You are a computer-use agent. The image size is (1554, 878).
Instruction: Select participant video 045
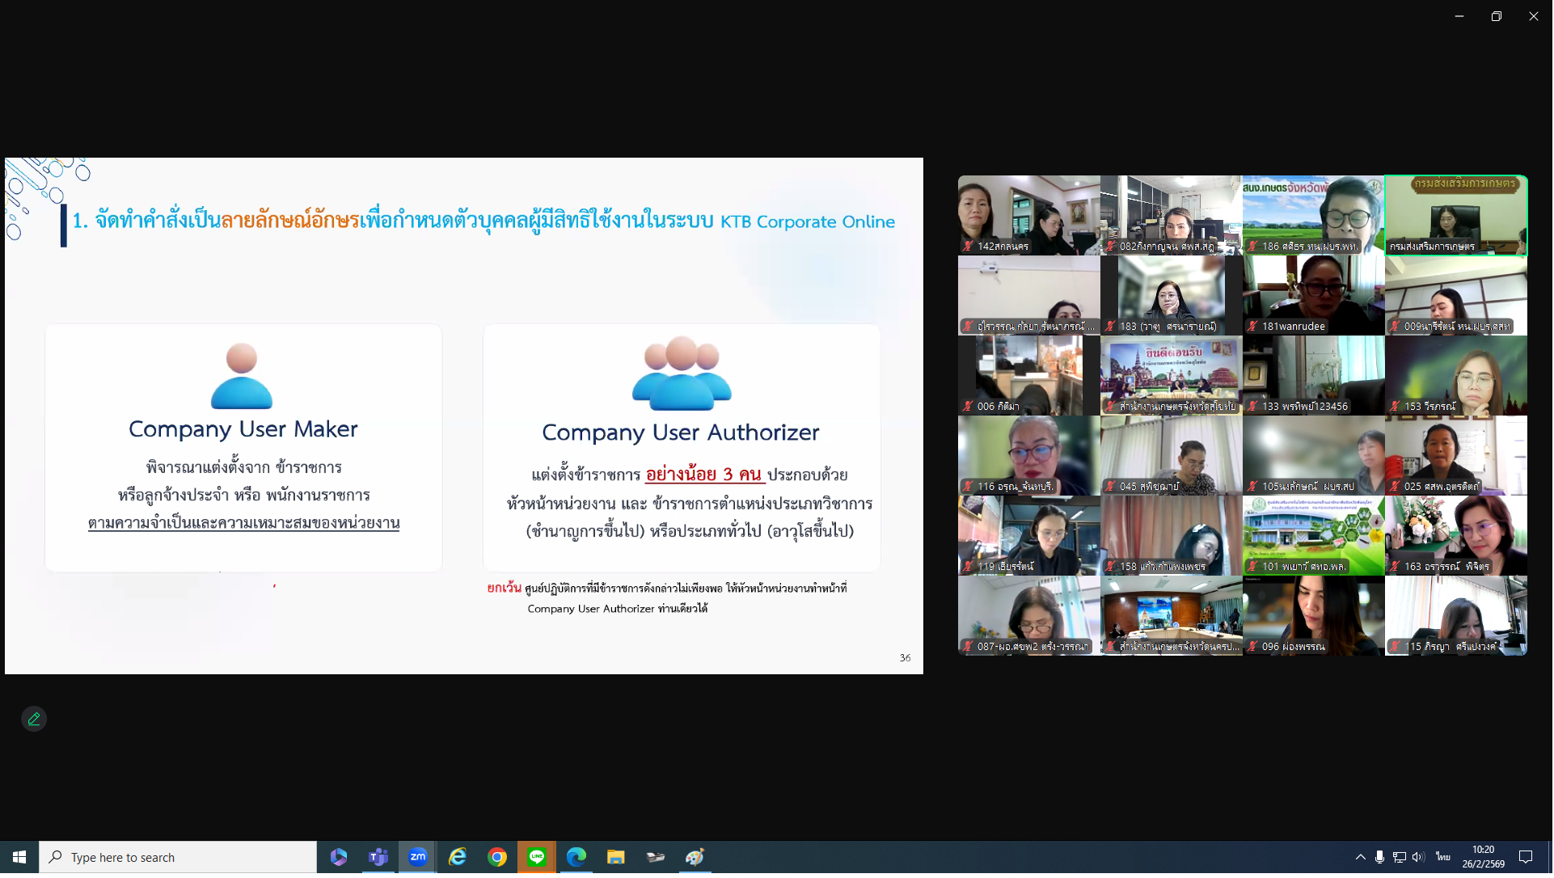[x=1171, y=455]
